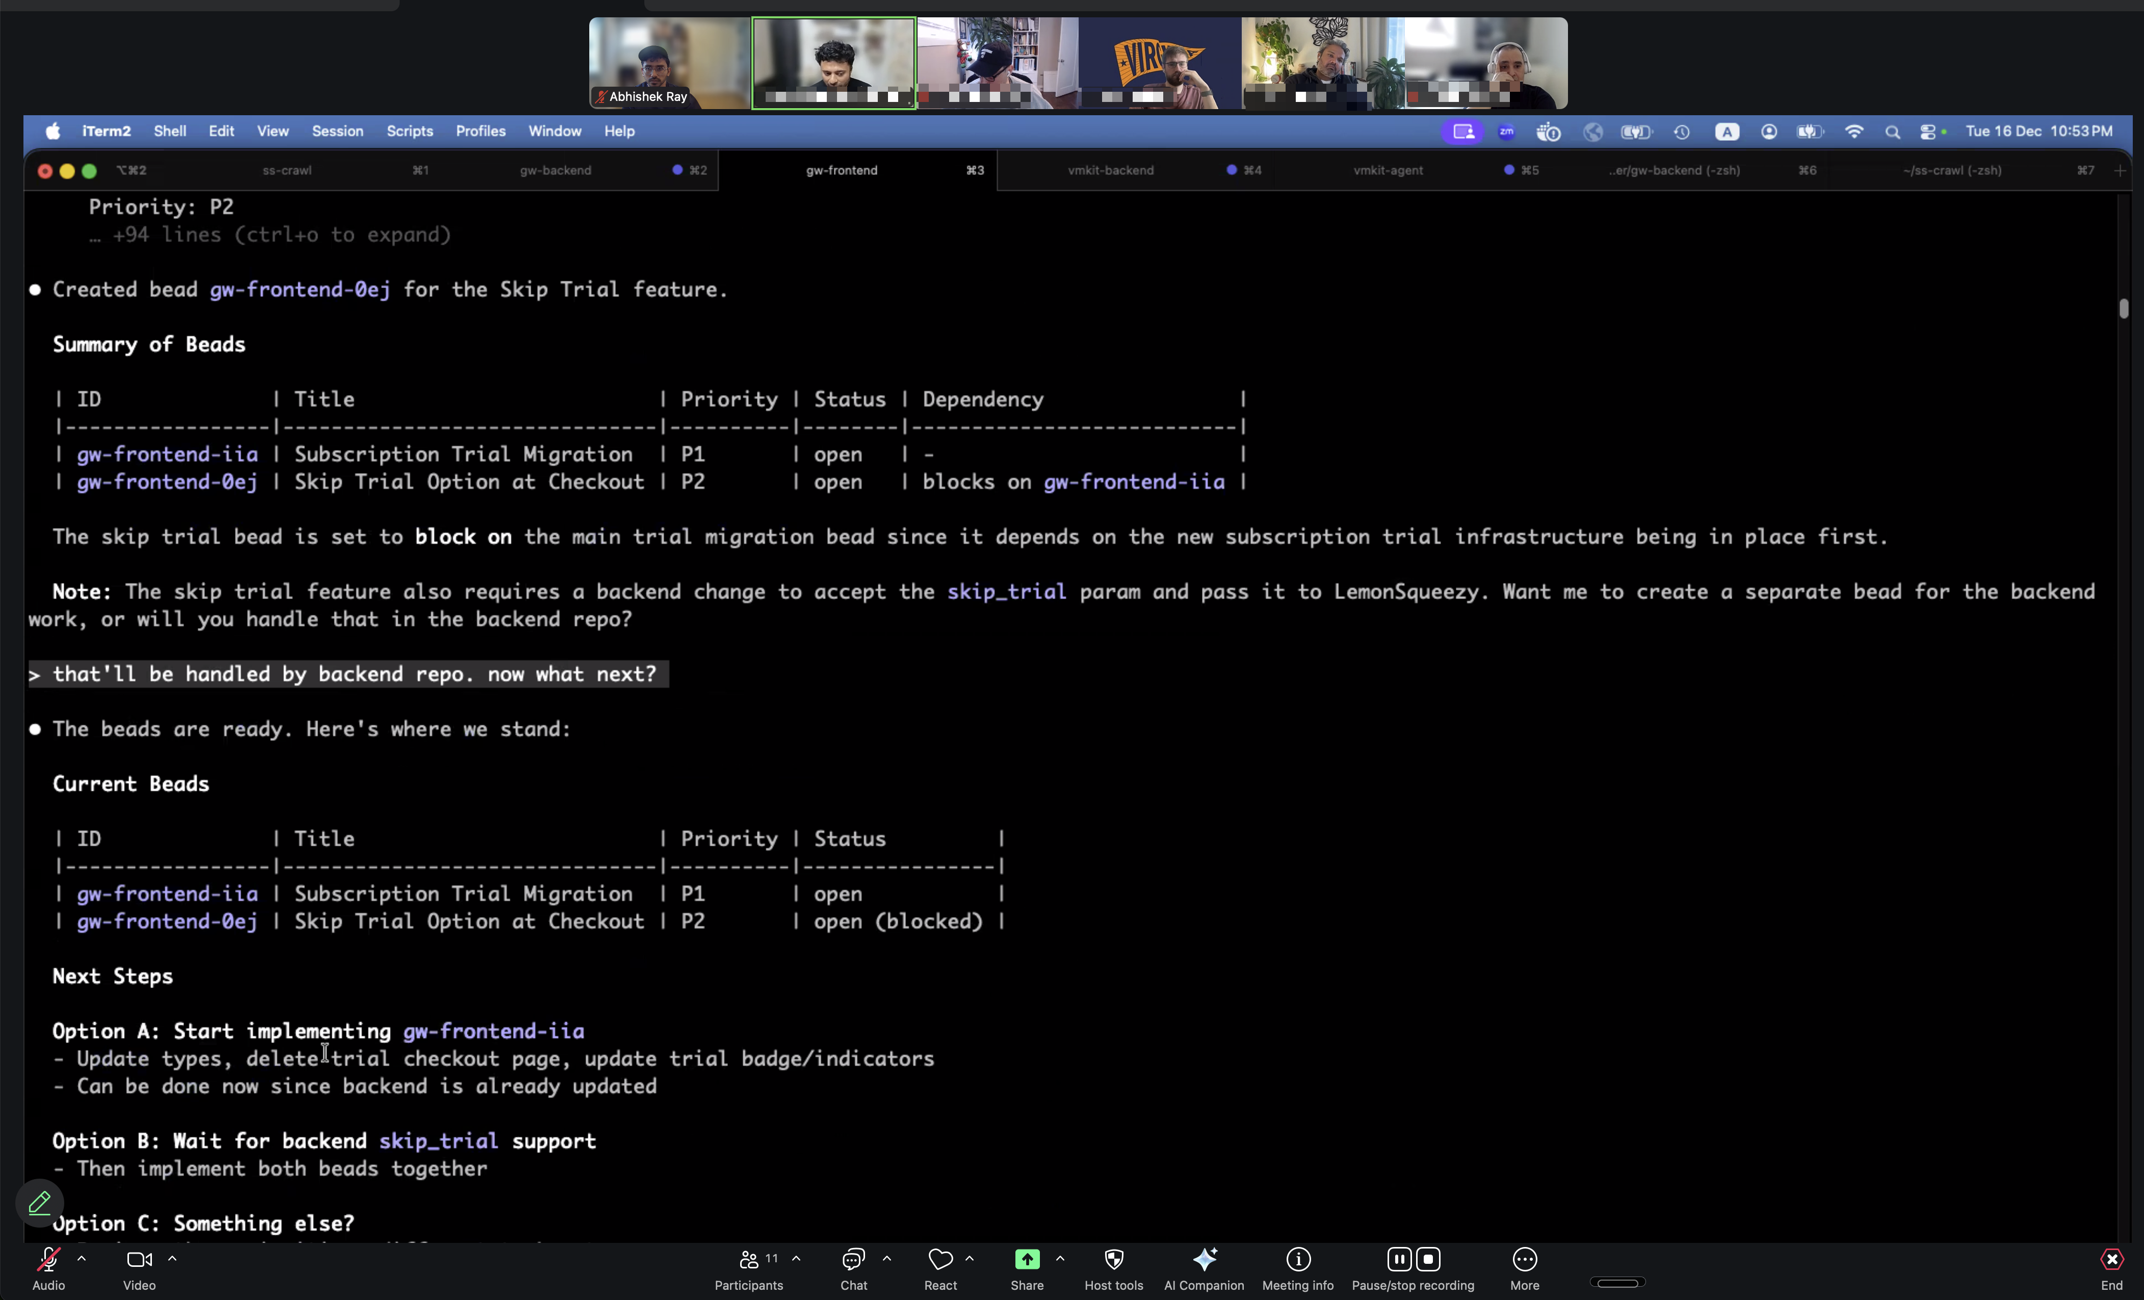Screen dimensions: 2144x1300
Task: Expand the React options menu
Action: pos(970,1259)
